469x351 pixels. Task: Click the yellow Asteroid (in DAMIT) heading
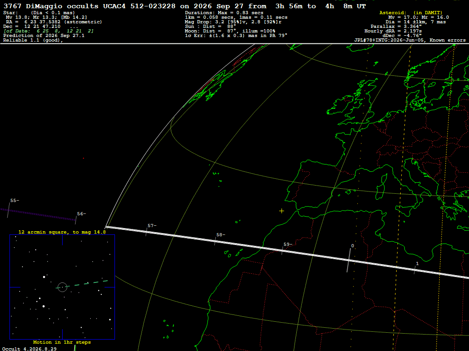pos(411,12)
